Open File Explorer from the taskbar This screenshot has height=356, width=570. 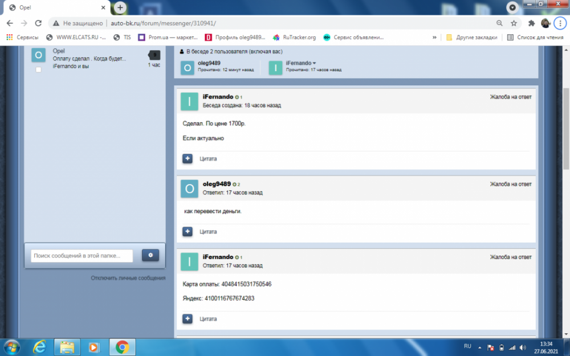[67, 347]
